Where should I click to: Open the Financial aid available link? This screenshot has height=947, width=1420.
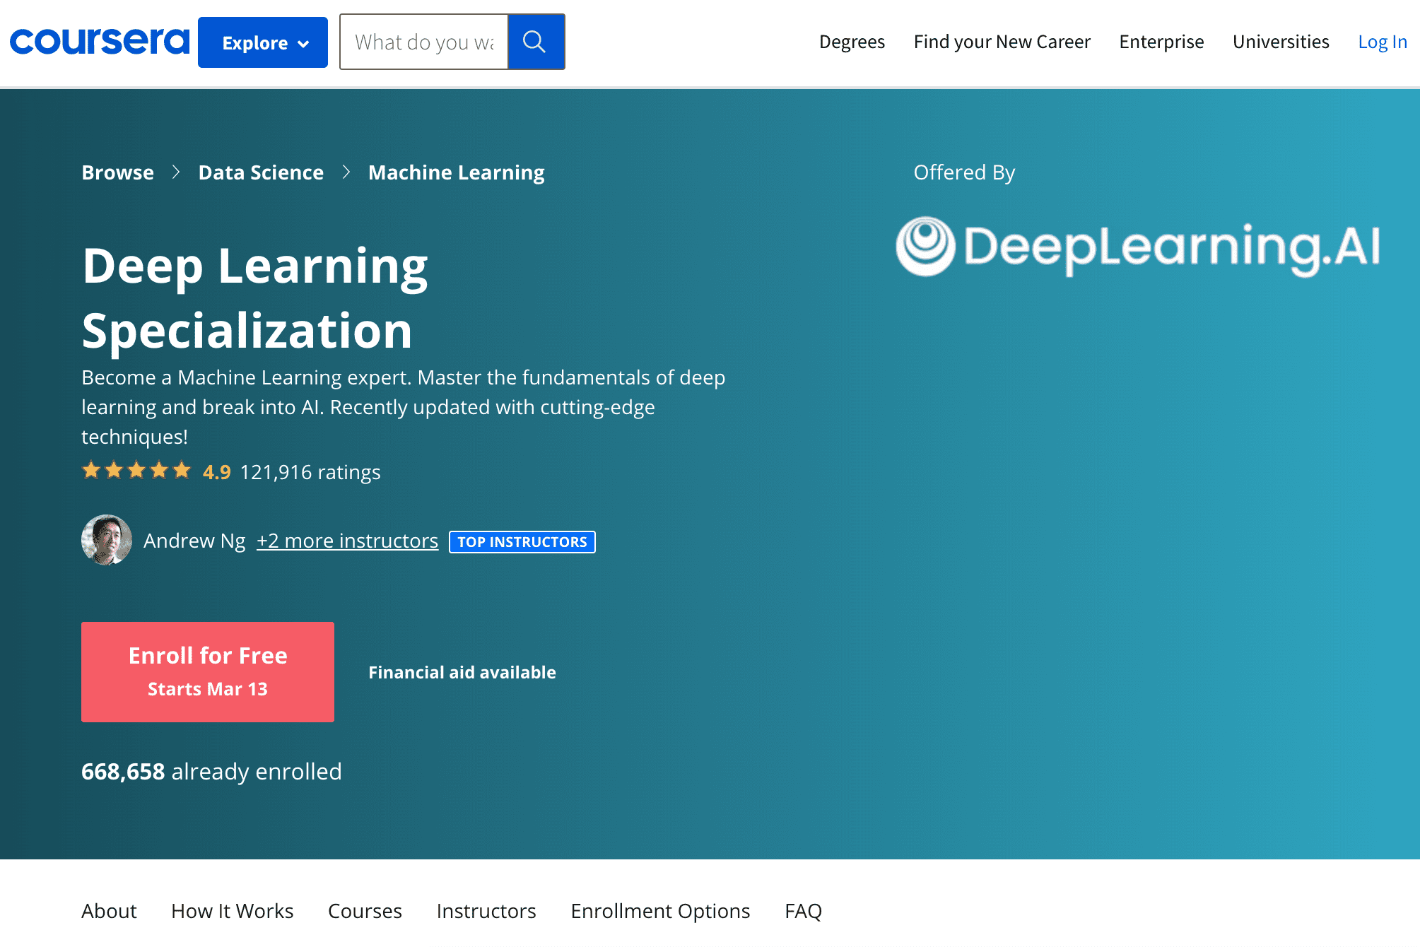[x=462, y=672]
